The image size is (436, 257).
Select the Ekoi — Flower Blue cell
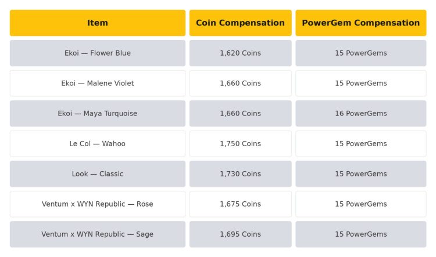pyautogui.click(x=98, y=53)
